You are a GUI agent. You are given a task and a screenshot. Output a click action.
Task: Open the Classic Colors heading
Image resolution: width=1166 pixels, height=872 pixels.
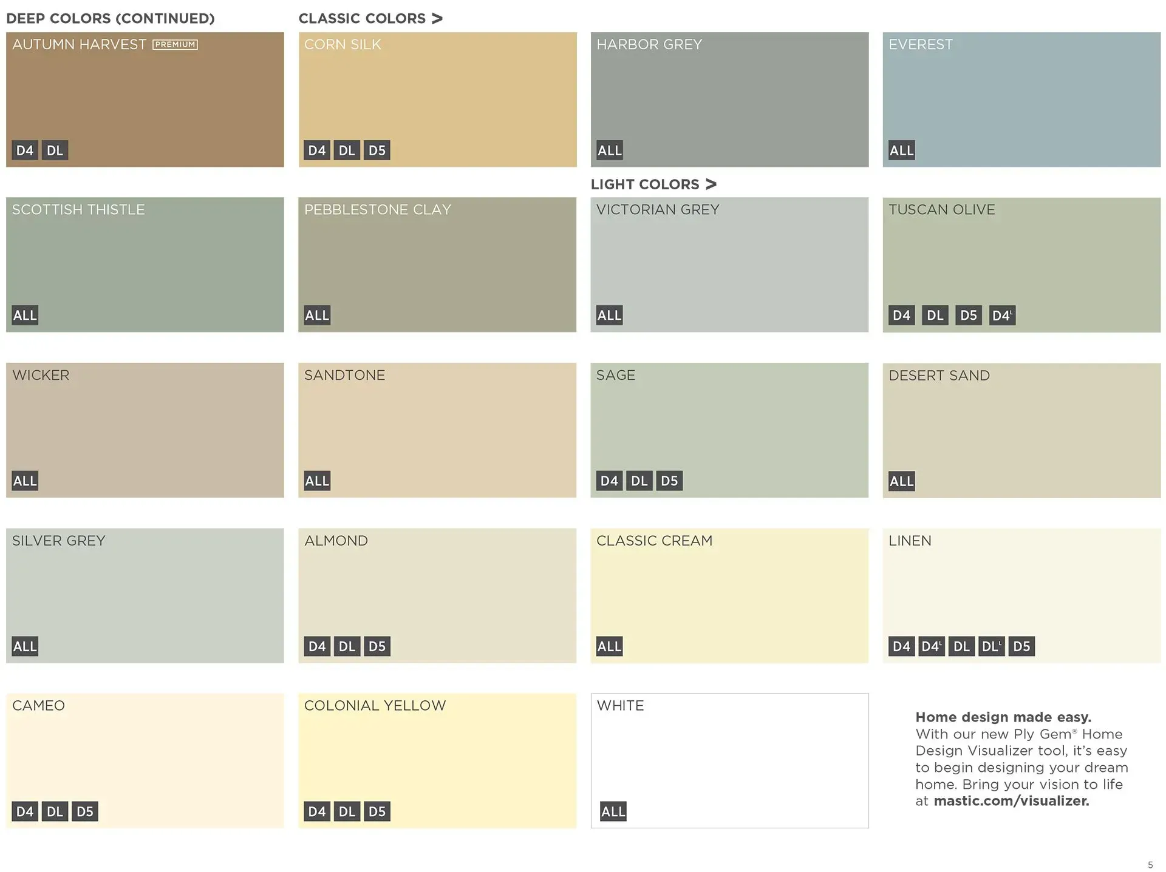(x=364, y=18)
